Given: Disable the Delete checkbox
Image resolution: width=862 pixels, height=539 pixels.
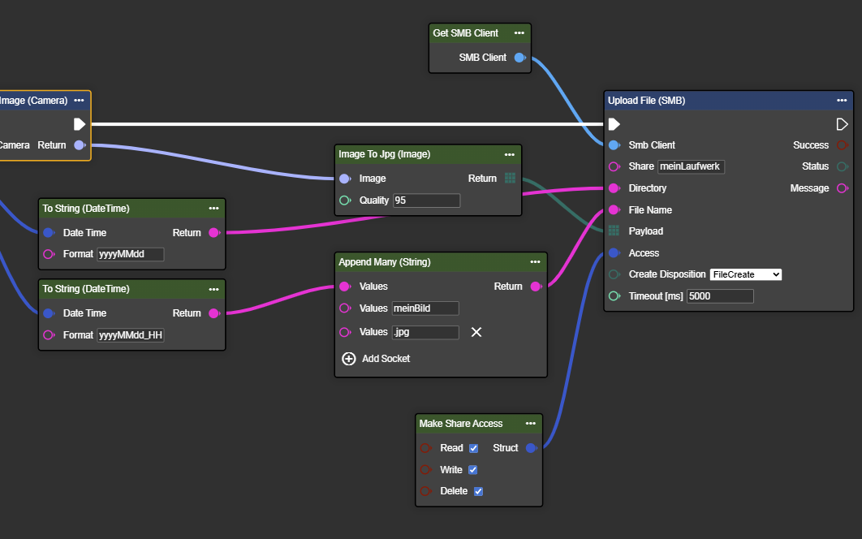Looking at the screenshot, I should pos(478,491).
